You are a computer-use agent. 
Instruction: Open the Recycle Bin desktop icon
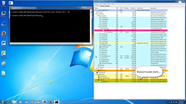[3, 4]
